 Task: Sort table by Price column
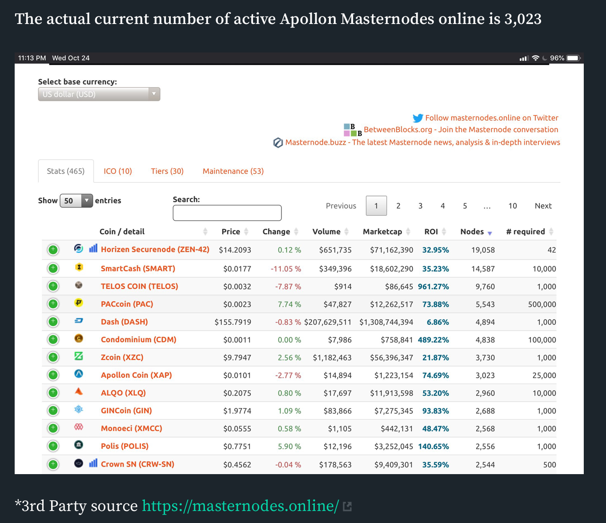coord(235,232)
